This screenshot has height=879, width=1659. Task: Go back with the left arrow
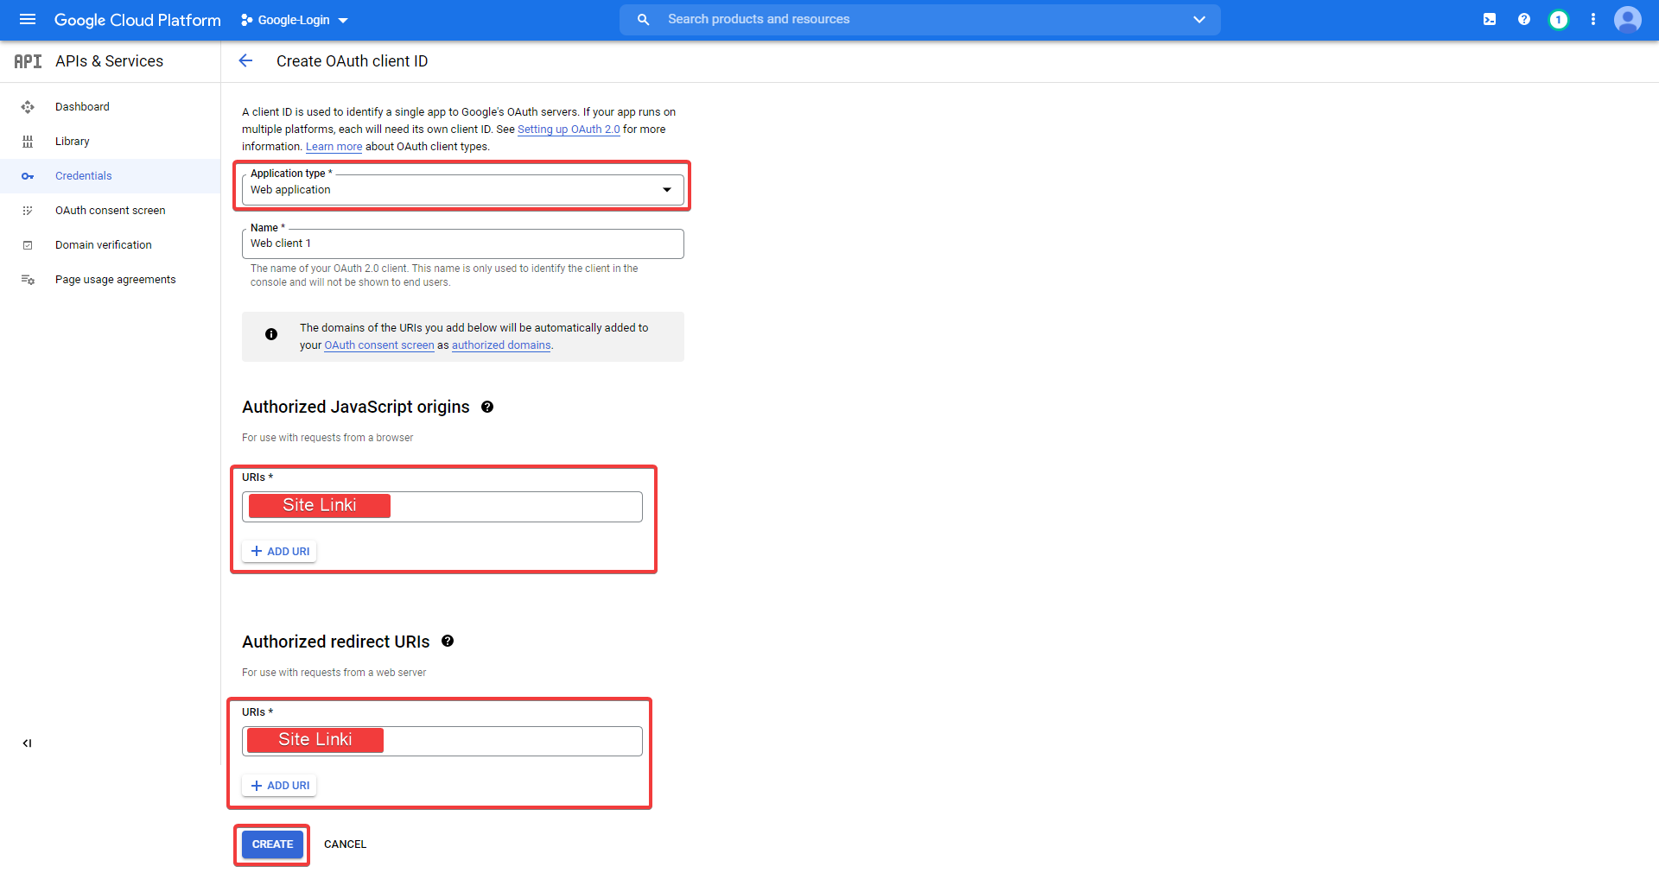point(245,60)
